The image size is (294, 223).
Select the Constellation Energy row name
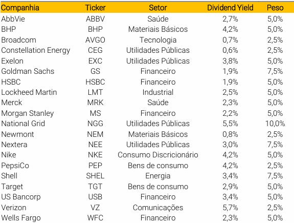point(36,50)
